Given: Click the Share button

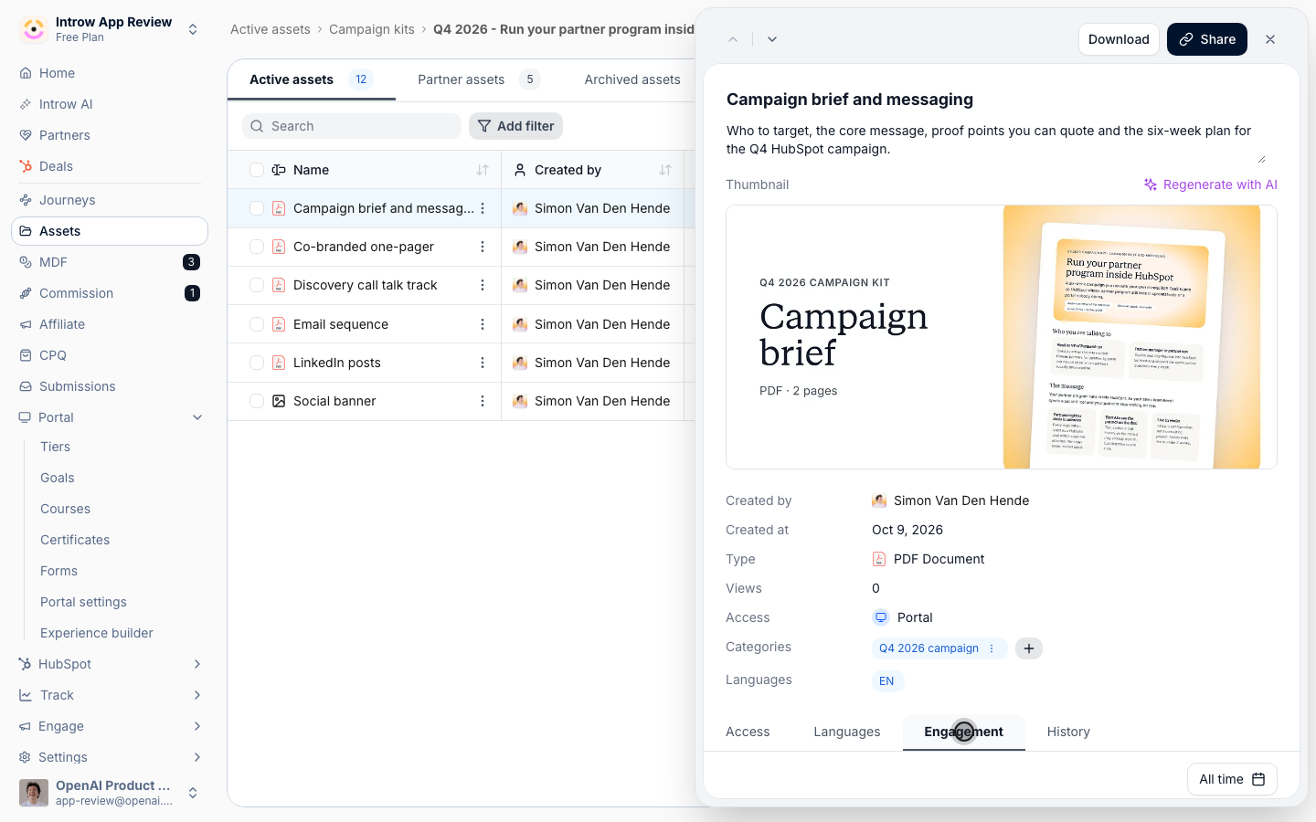Looking at the screenshot, I should coord(1207,39).
